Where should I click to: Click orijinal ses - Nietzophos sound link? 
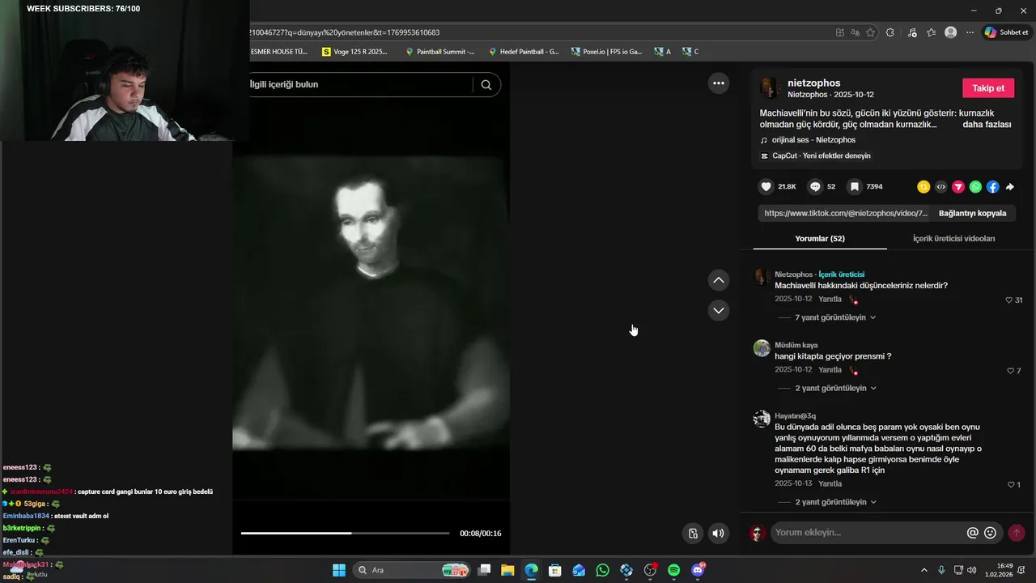(x=813, y=140)
